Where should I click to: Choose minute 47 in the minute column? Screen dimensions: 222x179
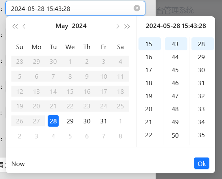pos(176,96)
